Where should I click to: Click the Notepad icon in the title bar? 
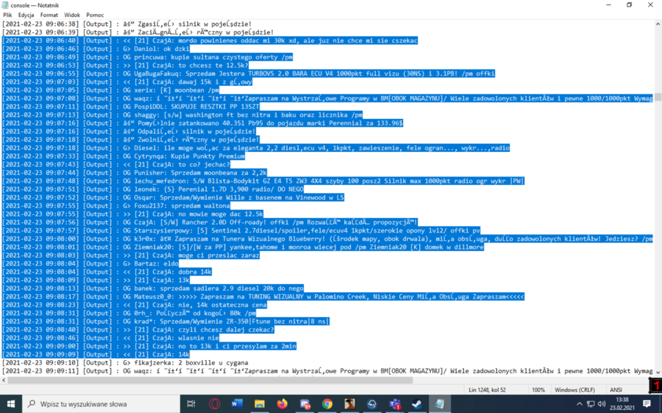point(5,5)
